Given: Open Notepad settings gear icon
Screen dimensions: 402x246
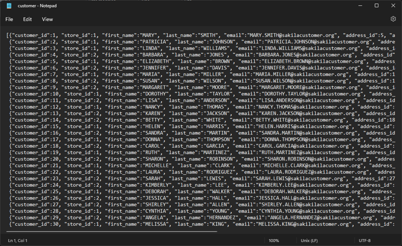Looking at the screenshot, I should coord(393,19).
